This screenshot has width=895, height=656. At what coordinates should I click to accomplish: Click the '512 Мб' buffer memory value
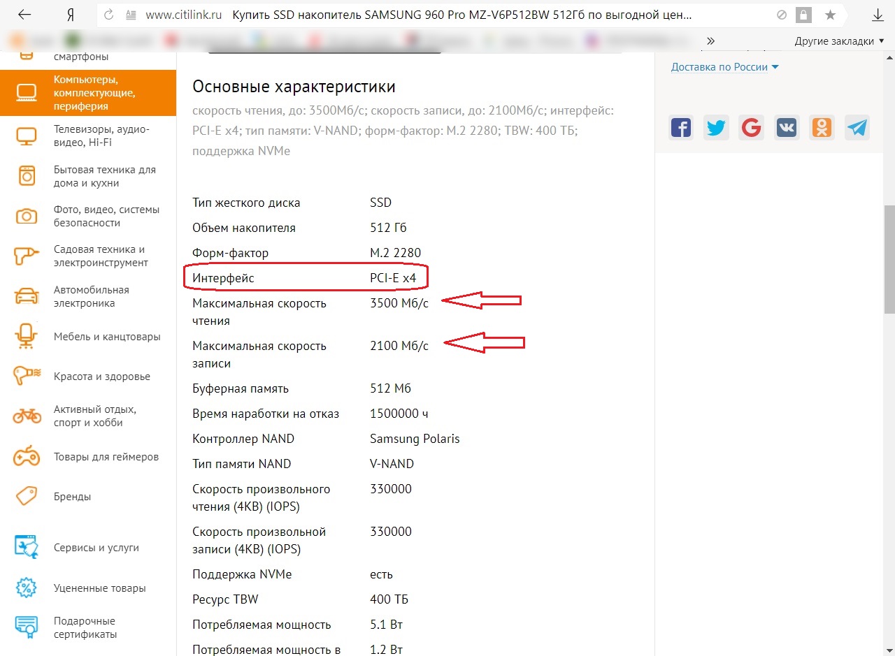(x=390, y=388)
